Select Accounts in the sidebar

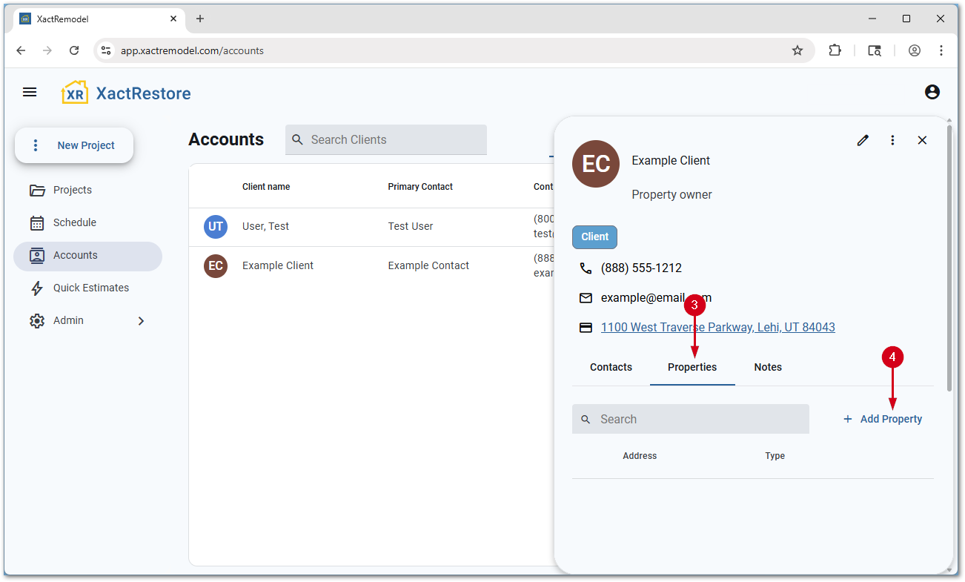click(x=87, y=256)
